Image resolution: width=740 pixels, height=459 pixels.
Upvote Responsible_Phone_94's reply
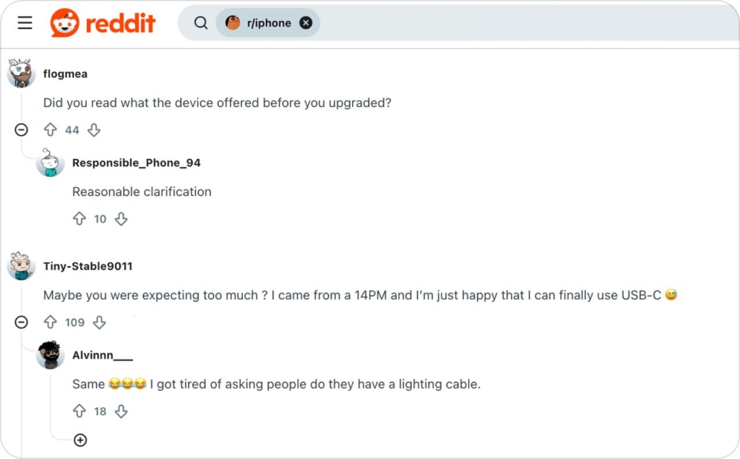[x=79, y=219]
